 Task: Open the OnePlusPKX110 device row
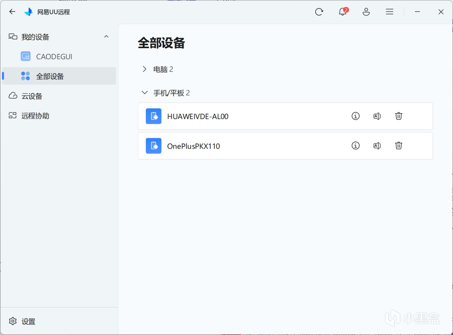click(285, 146)
